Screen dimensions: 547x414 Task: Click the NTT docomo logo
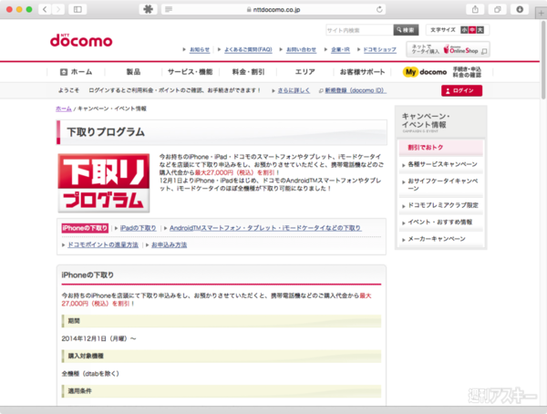(x=81, y=40)
